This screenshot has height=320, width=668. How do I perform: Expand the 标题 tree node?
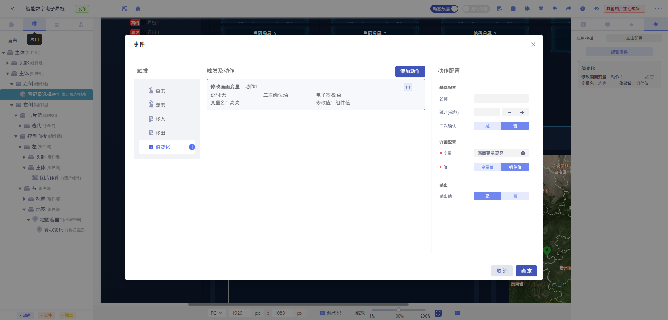[x=24, y=199]
